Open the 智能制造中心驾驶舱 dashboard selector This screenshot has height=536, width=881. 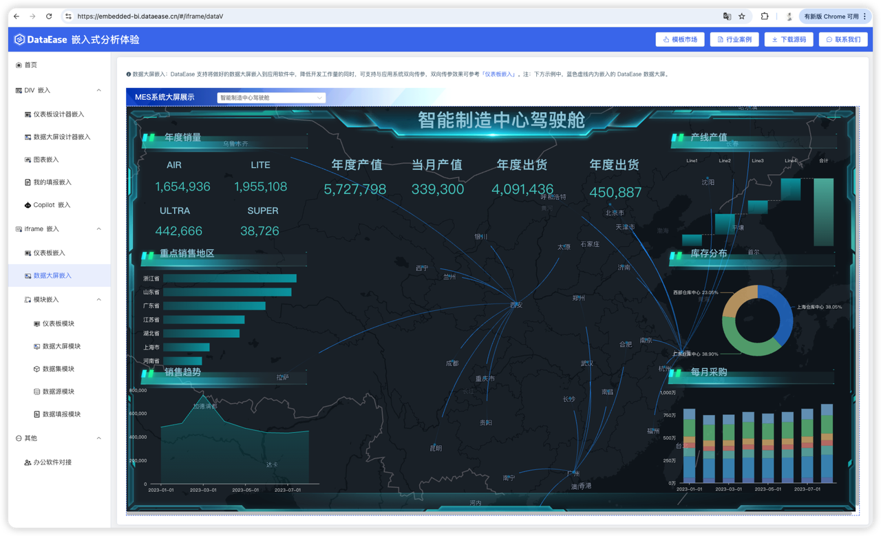pos(270,97)
